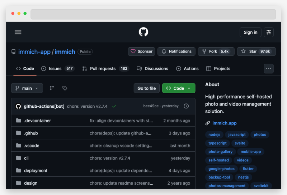Click the GitHub logo
The height and width of the screenshot is (195, 287).
pyautogui.click(x=143, y=32)
